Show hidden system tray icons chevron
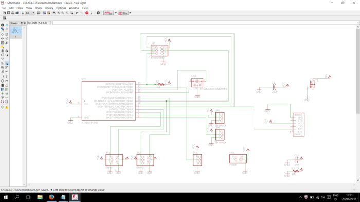This screenshot has width=360, height=202. coord(300,197)
